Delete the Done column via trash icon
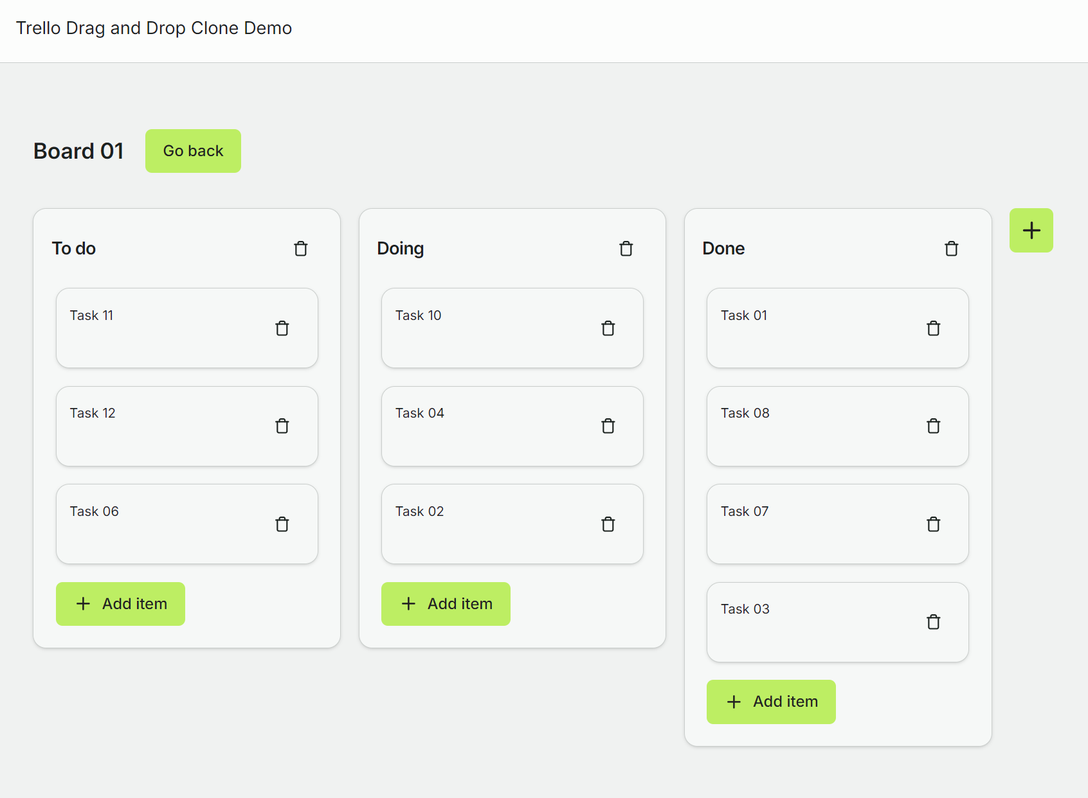 [x=952, y=249]
